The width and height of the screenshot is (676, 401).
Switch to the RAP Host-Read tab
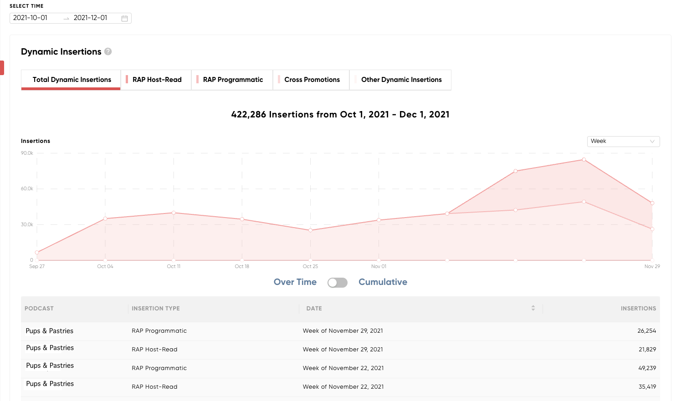click(x=156, y=80)
